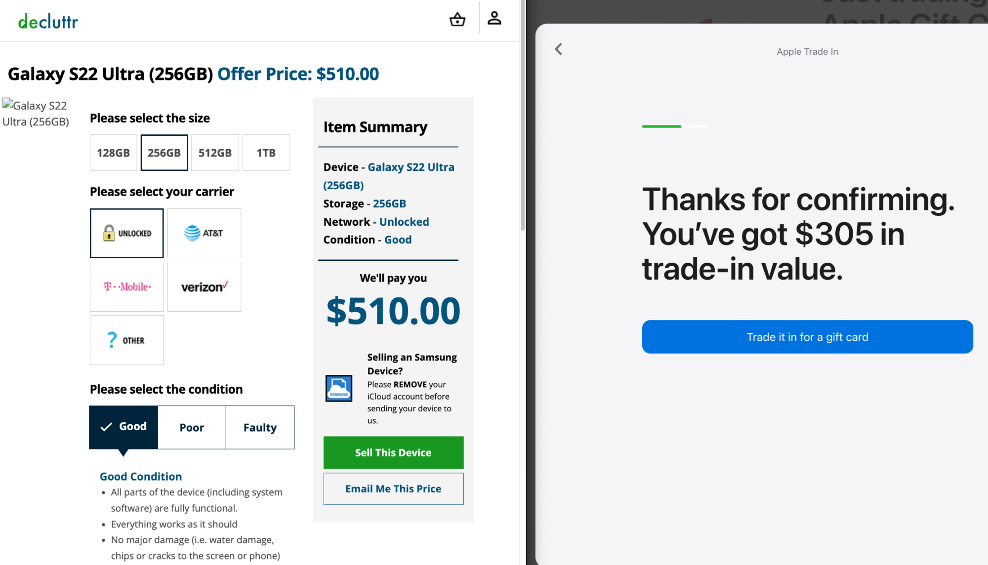Open the user account icon

pos(494,18)
